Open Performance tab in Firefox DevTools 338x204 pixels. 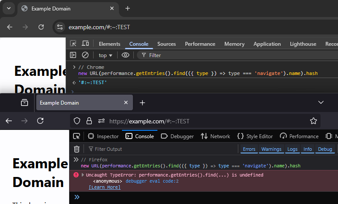(299, 136)
